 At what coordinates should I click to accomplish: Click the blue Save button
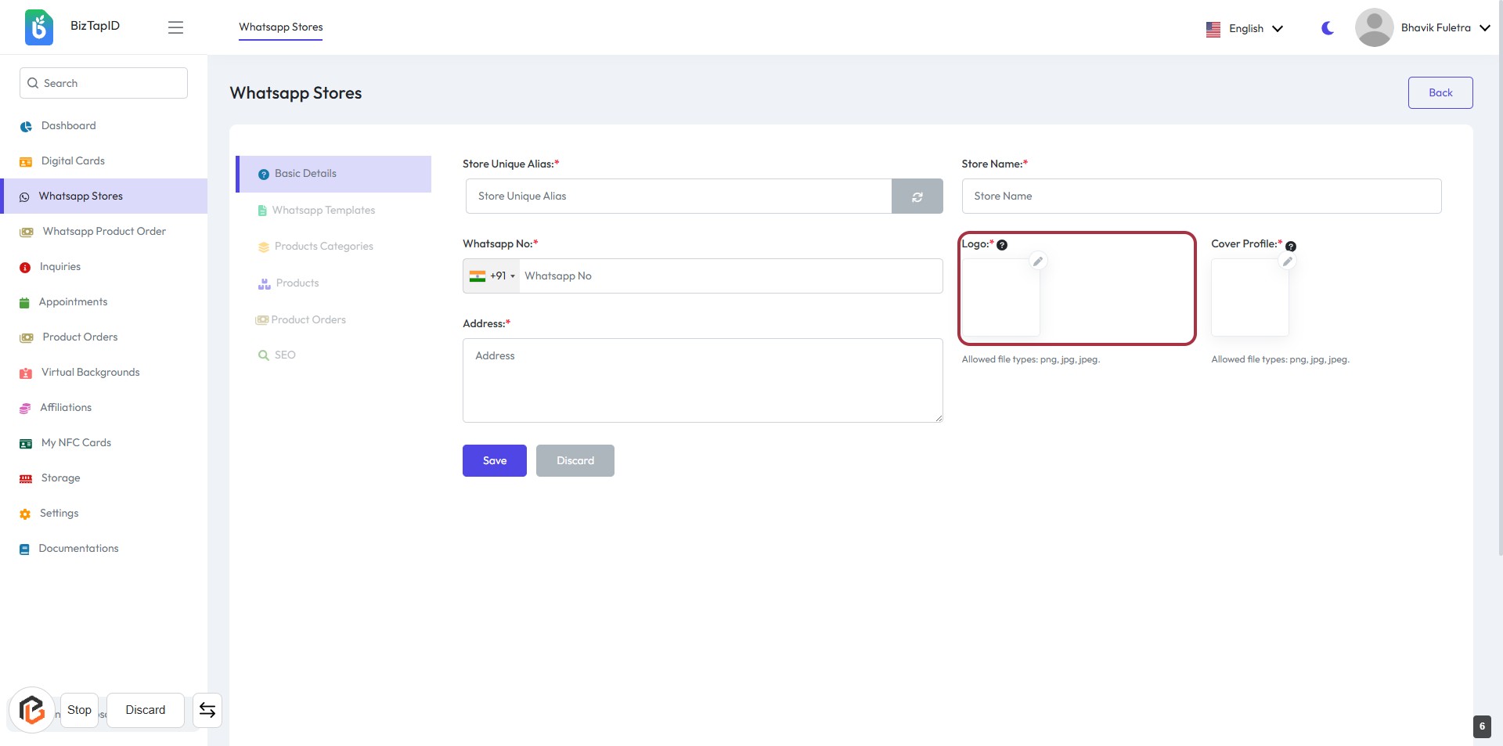[494, 461]
